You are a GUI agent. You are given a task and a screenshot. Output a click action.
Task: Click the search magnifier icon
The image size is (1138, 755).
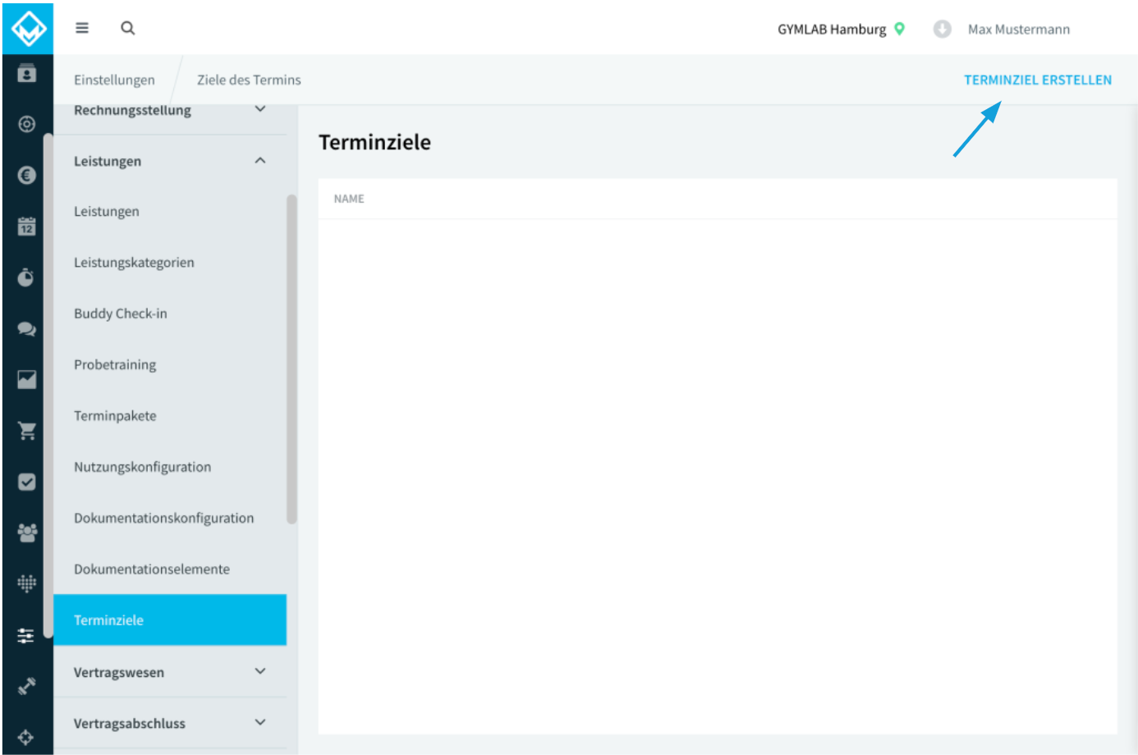pos(128,28)
